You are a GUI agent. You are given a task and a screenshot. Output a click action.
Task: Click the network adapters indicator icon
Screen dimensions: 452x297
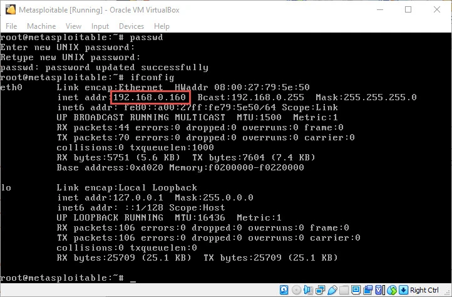pyautogui.click(x=320, y=289)
